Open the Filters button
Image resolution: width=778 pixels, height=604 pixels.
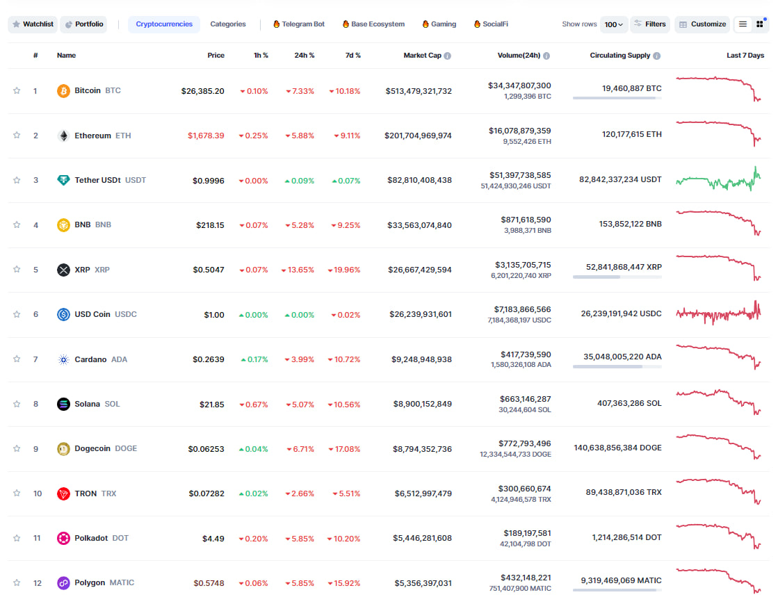(650, 24)
